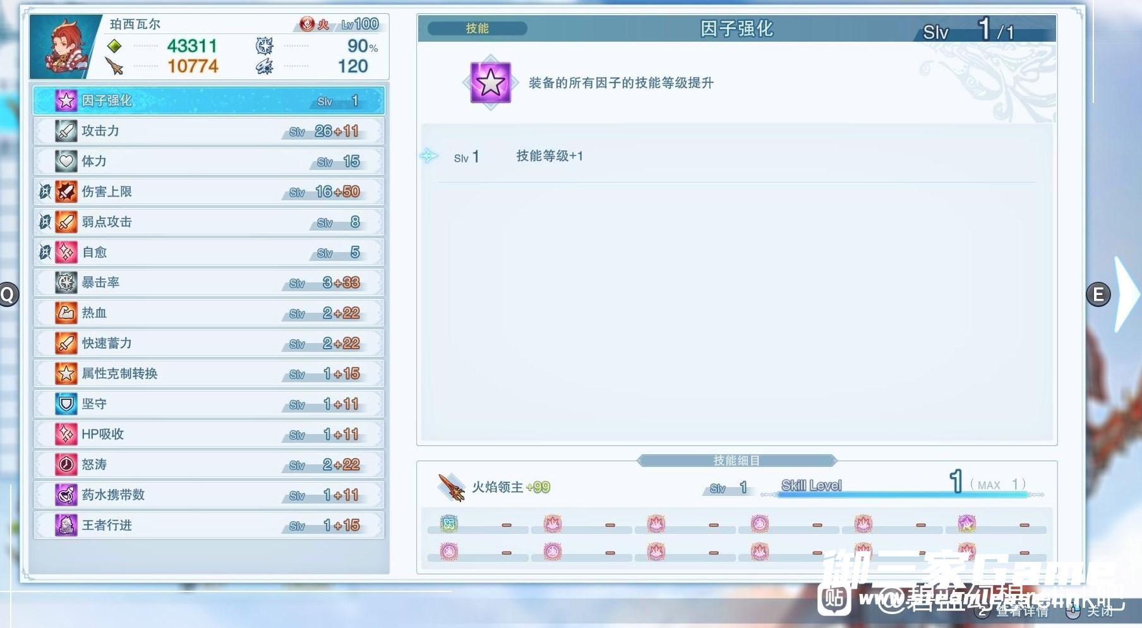
Task: Click the Skill Level progress bar
Action: pyautogui.click(x=903, y=495)
